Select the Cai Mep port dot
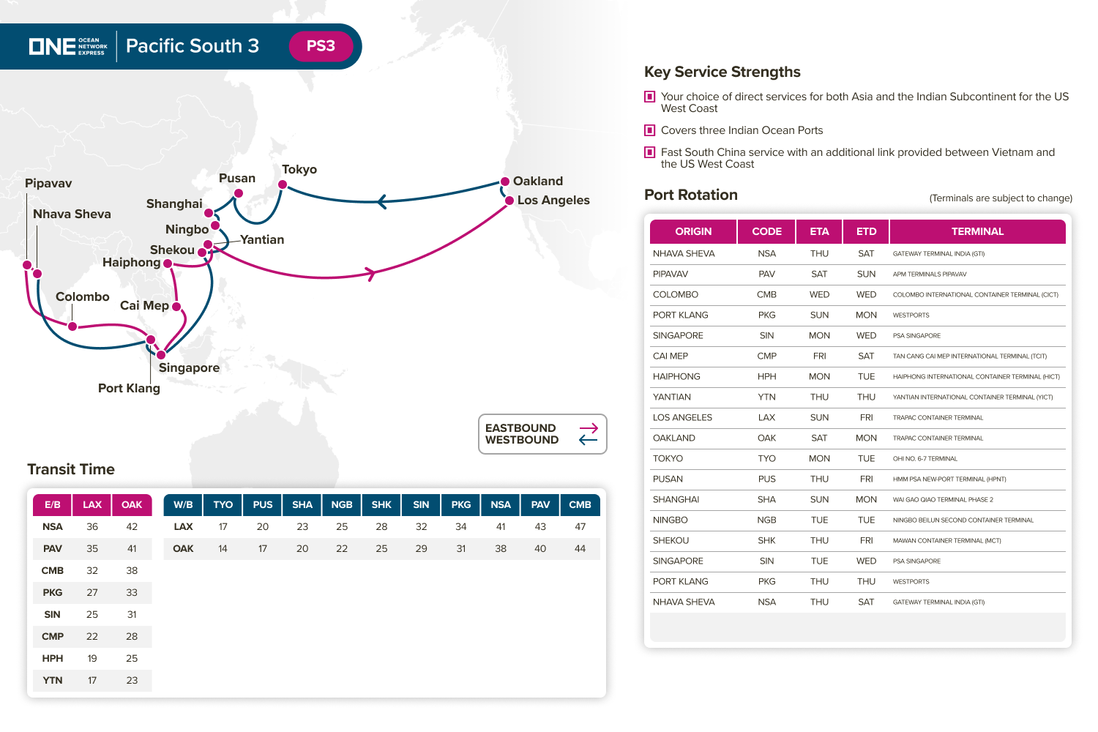Image resolution: width=1098 pixels, height=732 pixels. (176, 307)
